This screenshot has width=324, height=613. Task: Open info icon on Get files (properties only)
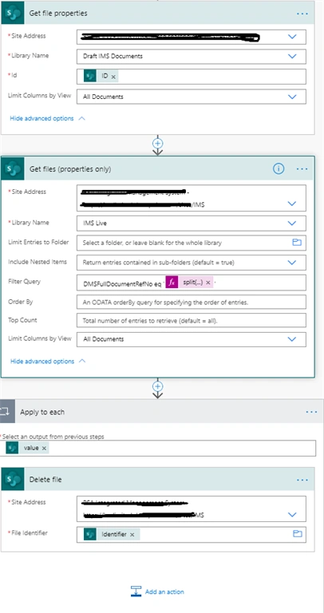(x=279, y=168)
